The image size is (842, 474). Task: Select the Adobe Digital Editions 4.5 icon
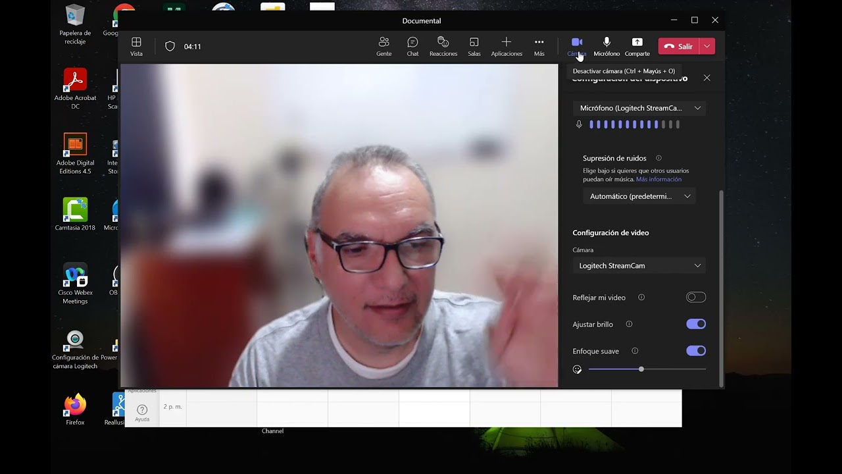(x=75, y=154)
